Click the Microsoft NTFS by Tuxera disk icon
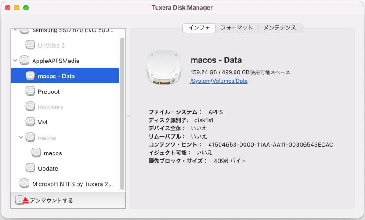The image size is (365, 220). 24,183
